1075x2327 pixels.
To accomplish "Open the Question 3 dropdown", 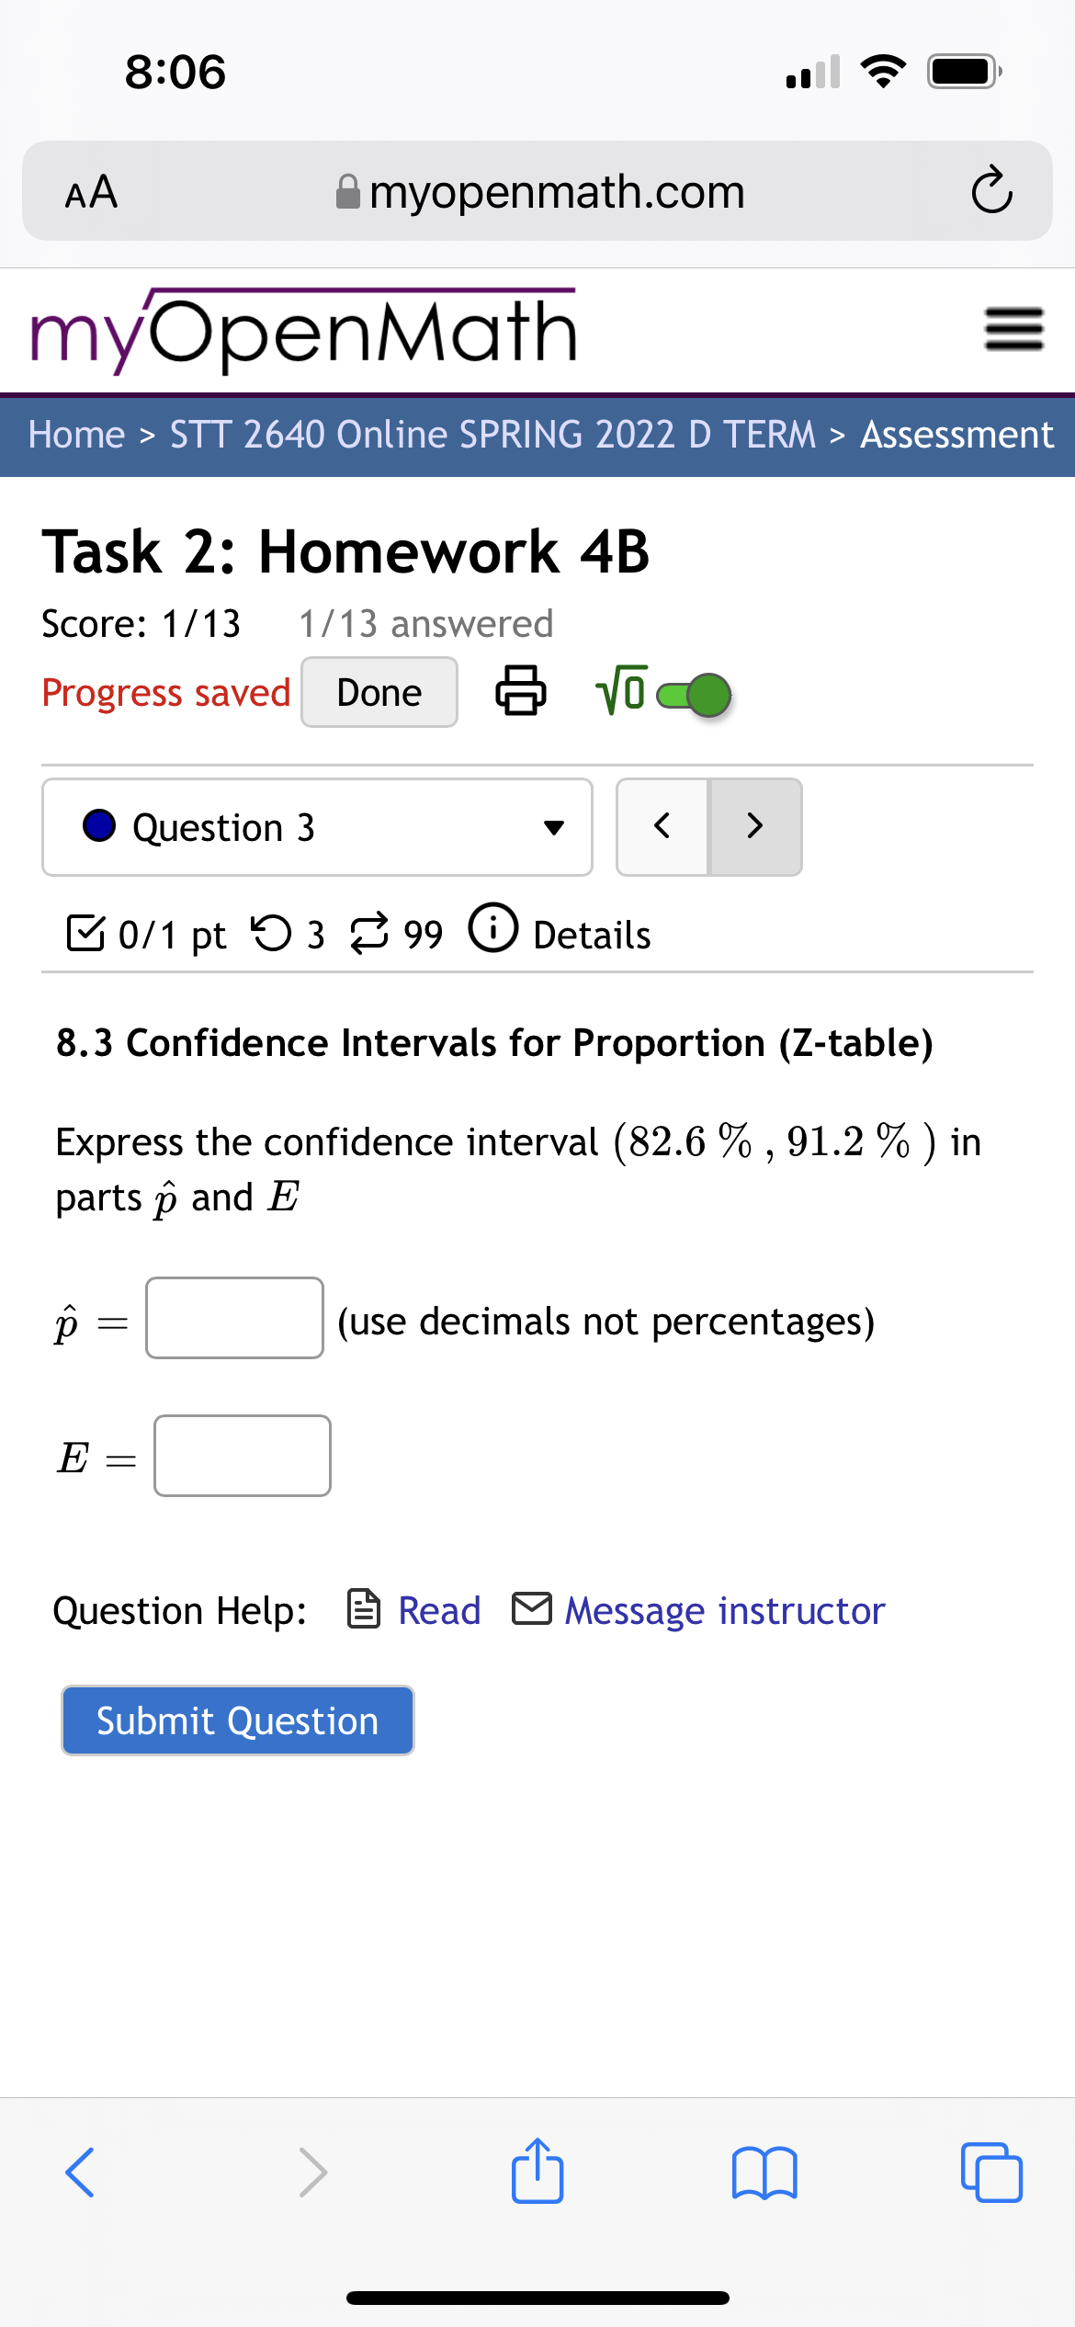I will pos(316,825).
